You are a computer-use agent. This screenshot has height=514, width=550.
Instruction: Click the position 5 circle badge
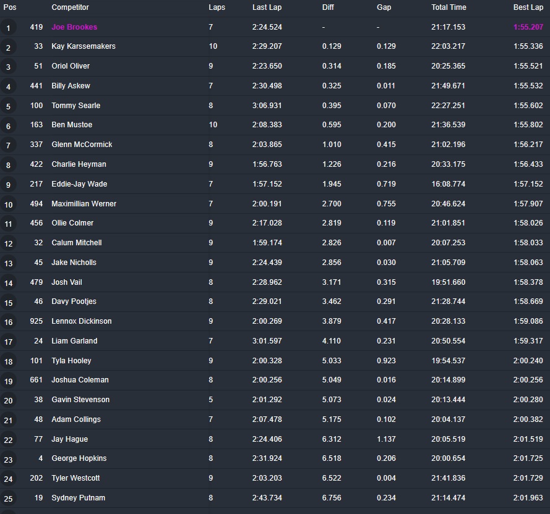9,106
